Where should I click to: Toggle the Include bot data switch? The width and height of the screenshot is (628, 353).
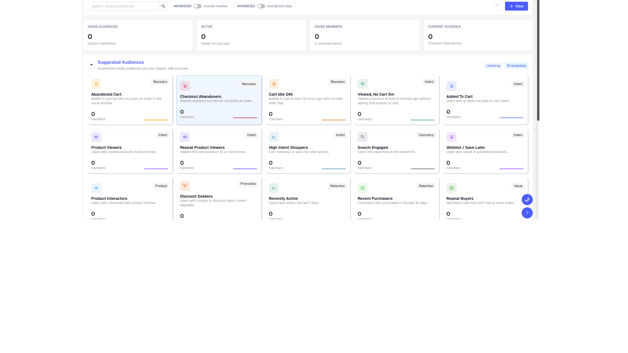coord(261,6)
